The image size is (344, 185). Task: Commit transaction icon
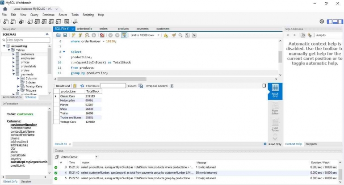tap(111, 35)
